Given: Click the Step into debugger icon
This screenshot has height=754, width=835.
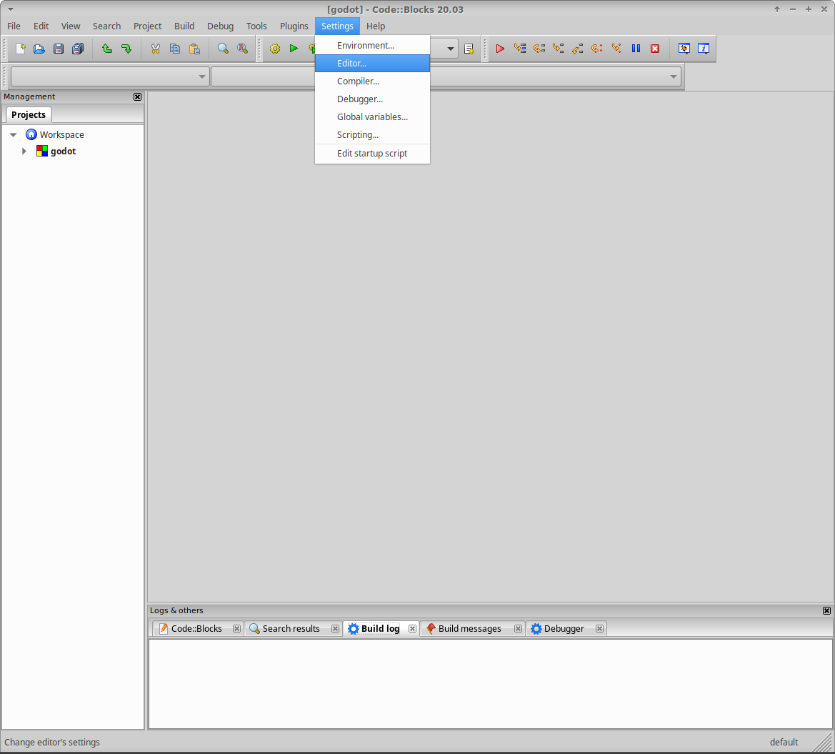Looking at the screenshot, I should click(x=558, y=49).
